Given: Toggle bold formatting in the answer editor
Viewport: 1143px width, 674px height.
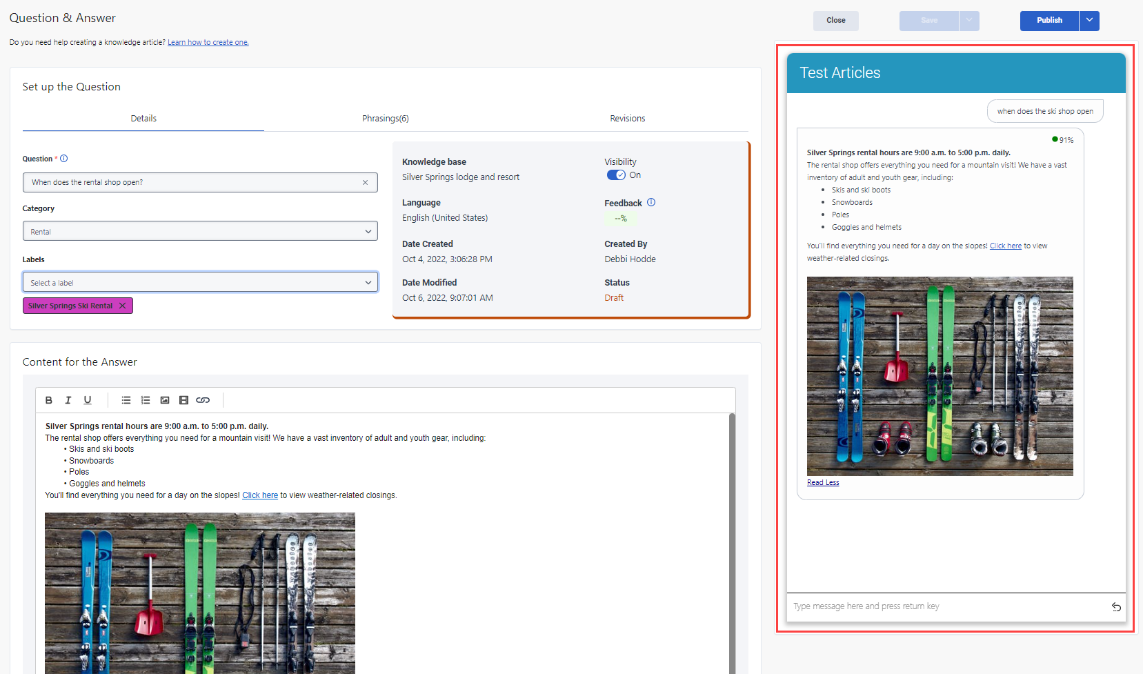Looking at the screenshot, I should 48,399.
